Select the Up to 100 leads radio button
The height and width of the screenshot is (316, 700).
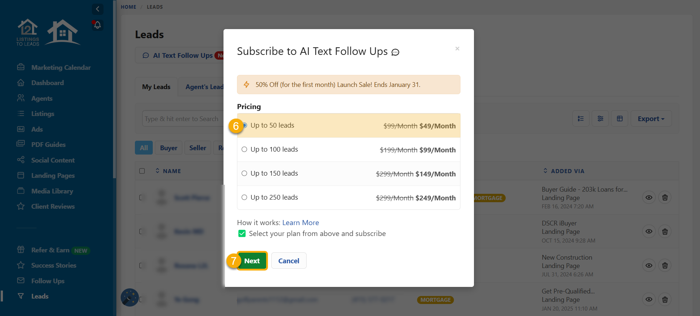tap(244, 149)
